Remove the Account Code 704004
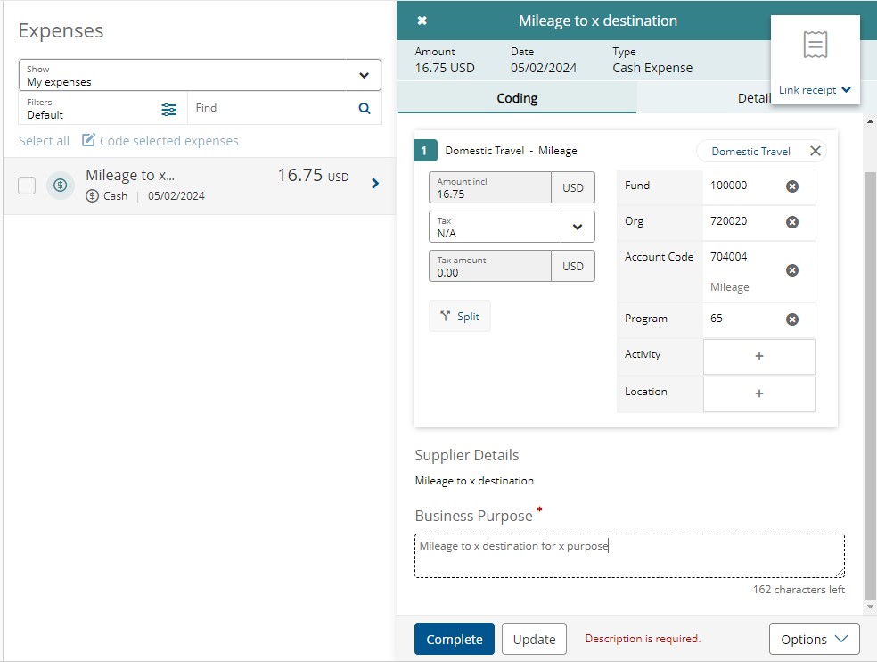The height and width of the screenshot is (662, 877). [x=791, y=270]
